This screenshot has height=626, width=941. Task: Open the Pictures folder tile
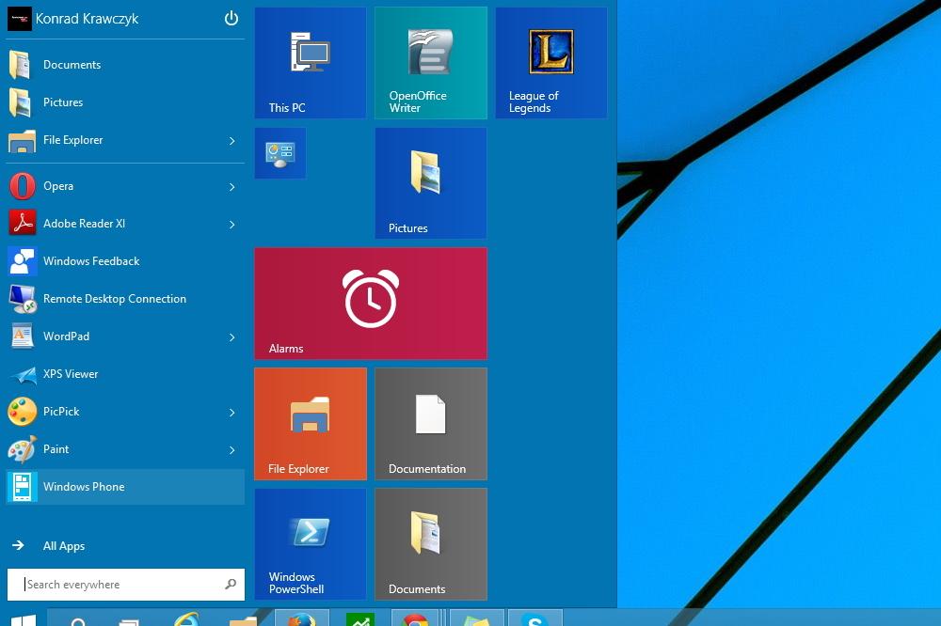431,183
